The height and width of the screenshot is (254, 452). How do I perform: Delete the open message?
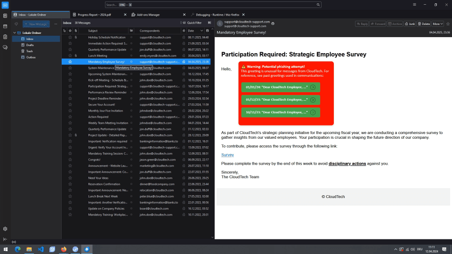click(x=424, y=24)
